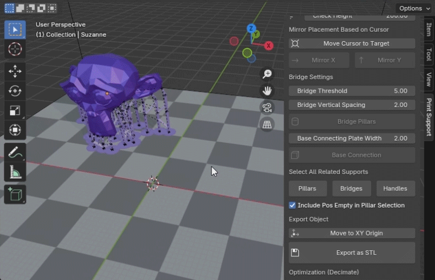Select all related Handles
The width and height of the screenshot is (435, 280).
pyautogui.click(x=395, y=188)
